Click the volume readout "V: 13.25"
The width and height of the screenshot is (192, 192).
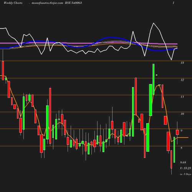185,168
